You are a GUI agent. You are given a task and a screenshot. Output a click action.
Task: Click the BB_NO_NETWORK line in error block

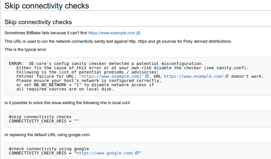pyautogui.click(x=85, y=85)
